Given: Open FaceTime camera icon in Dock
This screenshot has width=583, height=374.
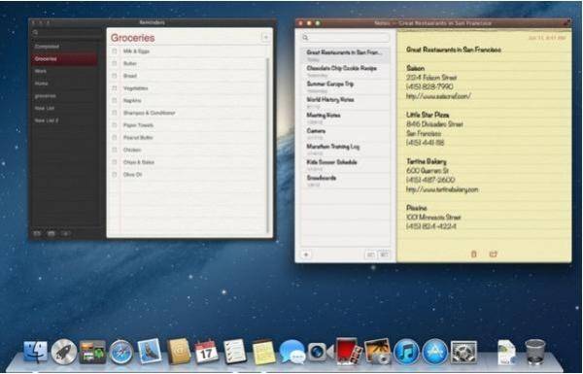Looking at the screenshot, I should (x=320, y=352).
